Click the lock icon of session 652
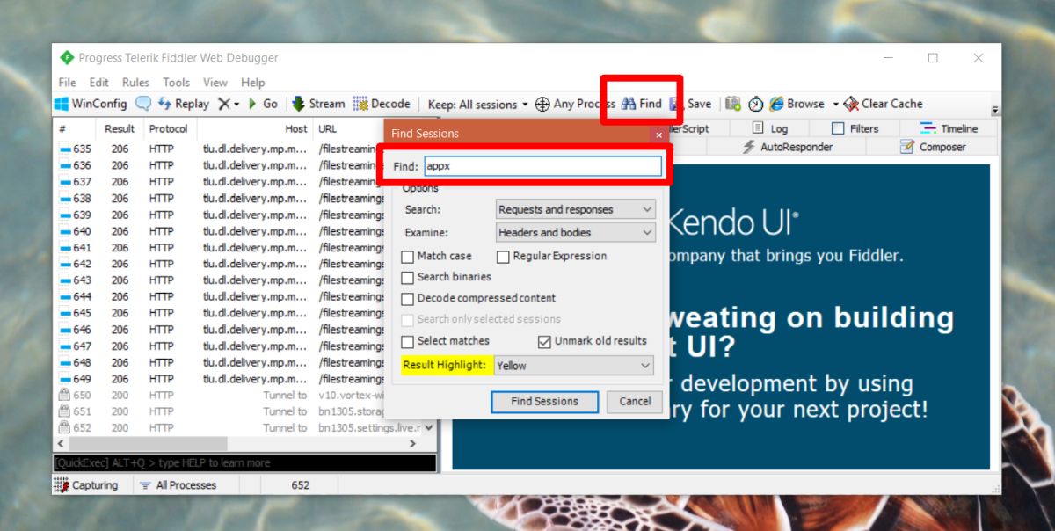Viewport: 1055px width, 531px height. click(63, 428)
